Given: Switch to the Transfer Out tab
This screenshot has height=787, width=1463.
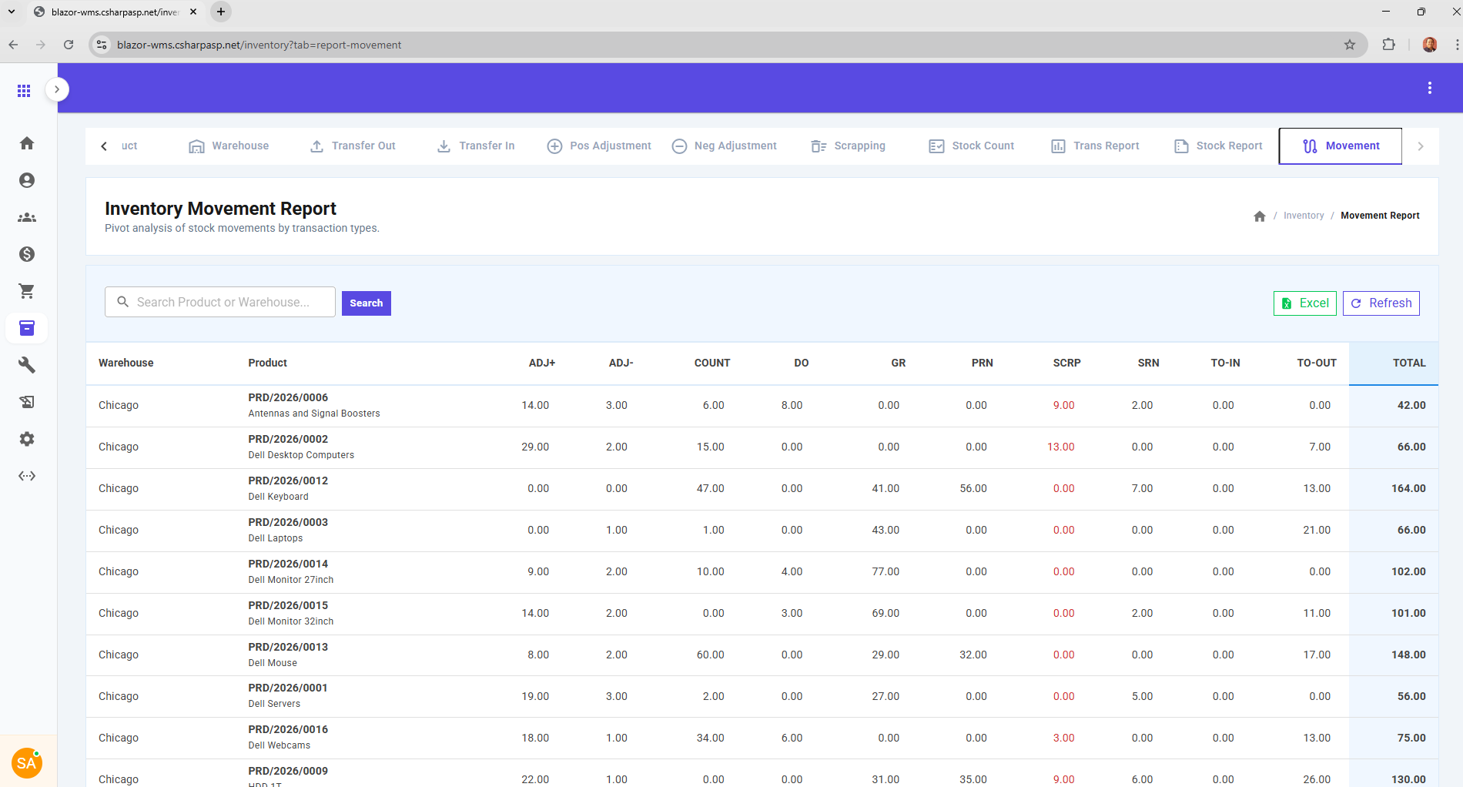Looking at the screenshot, I should pos(353,146).
